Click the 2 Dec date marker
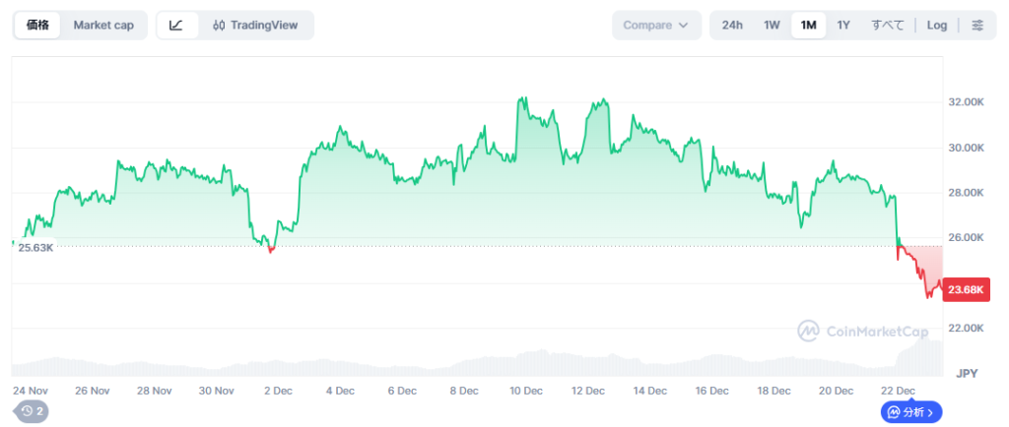Image resolution: width=1009 pixels, height=427 pixels. click(276, 391)
